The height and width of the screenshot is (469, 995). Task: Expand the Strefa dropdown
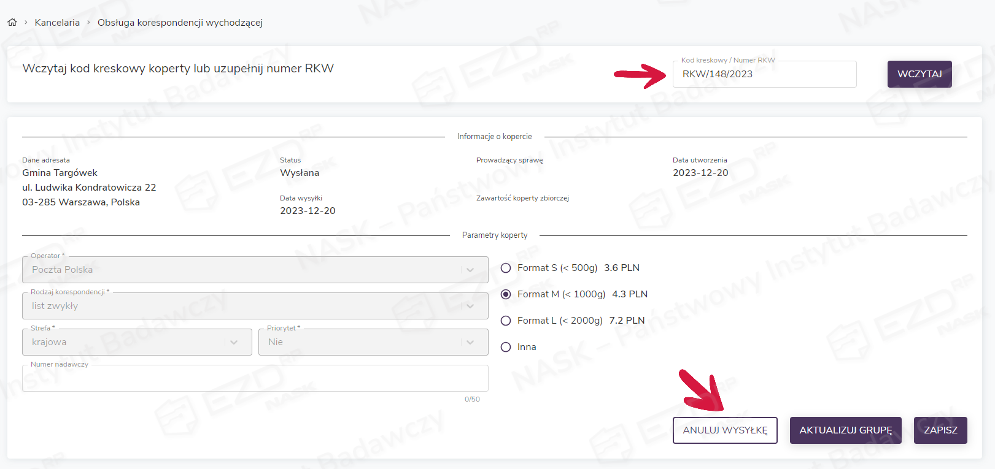[129, 342]
